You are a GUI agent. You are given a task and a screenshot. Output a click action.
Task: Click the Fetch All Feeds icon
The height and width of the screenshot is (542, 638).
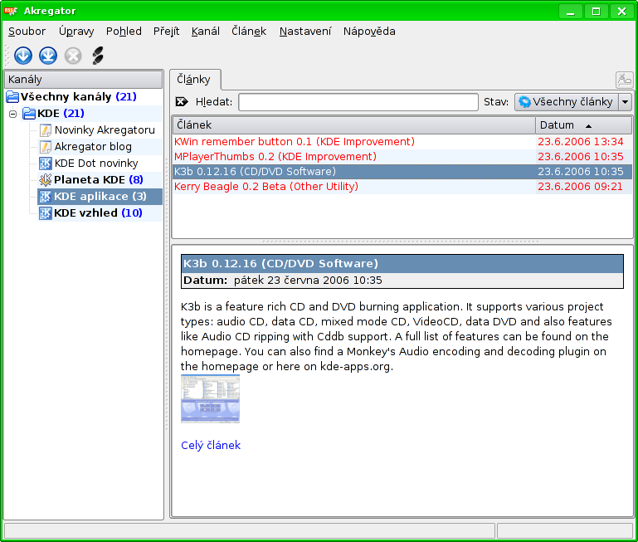[48, 56]
